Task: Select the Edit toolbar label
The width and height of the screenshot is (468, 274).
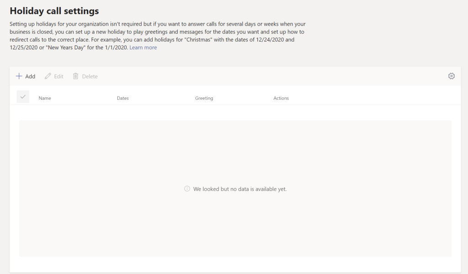Action: 58,76
